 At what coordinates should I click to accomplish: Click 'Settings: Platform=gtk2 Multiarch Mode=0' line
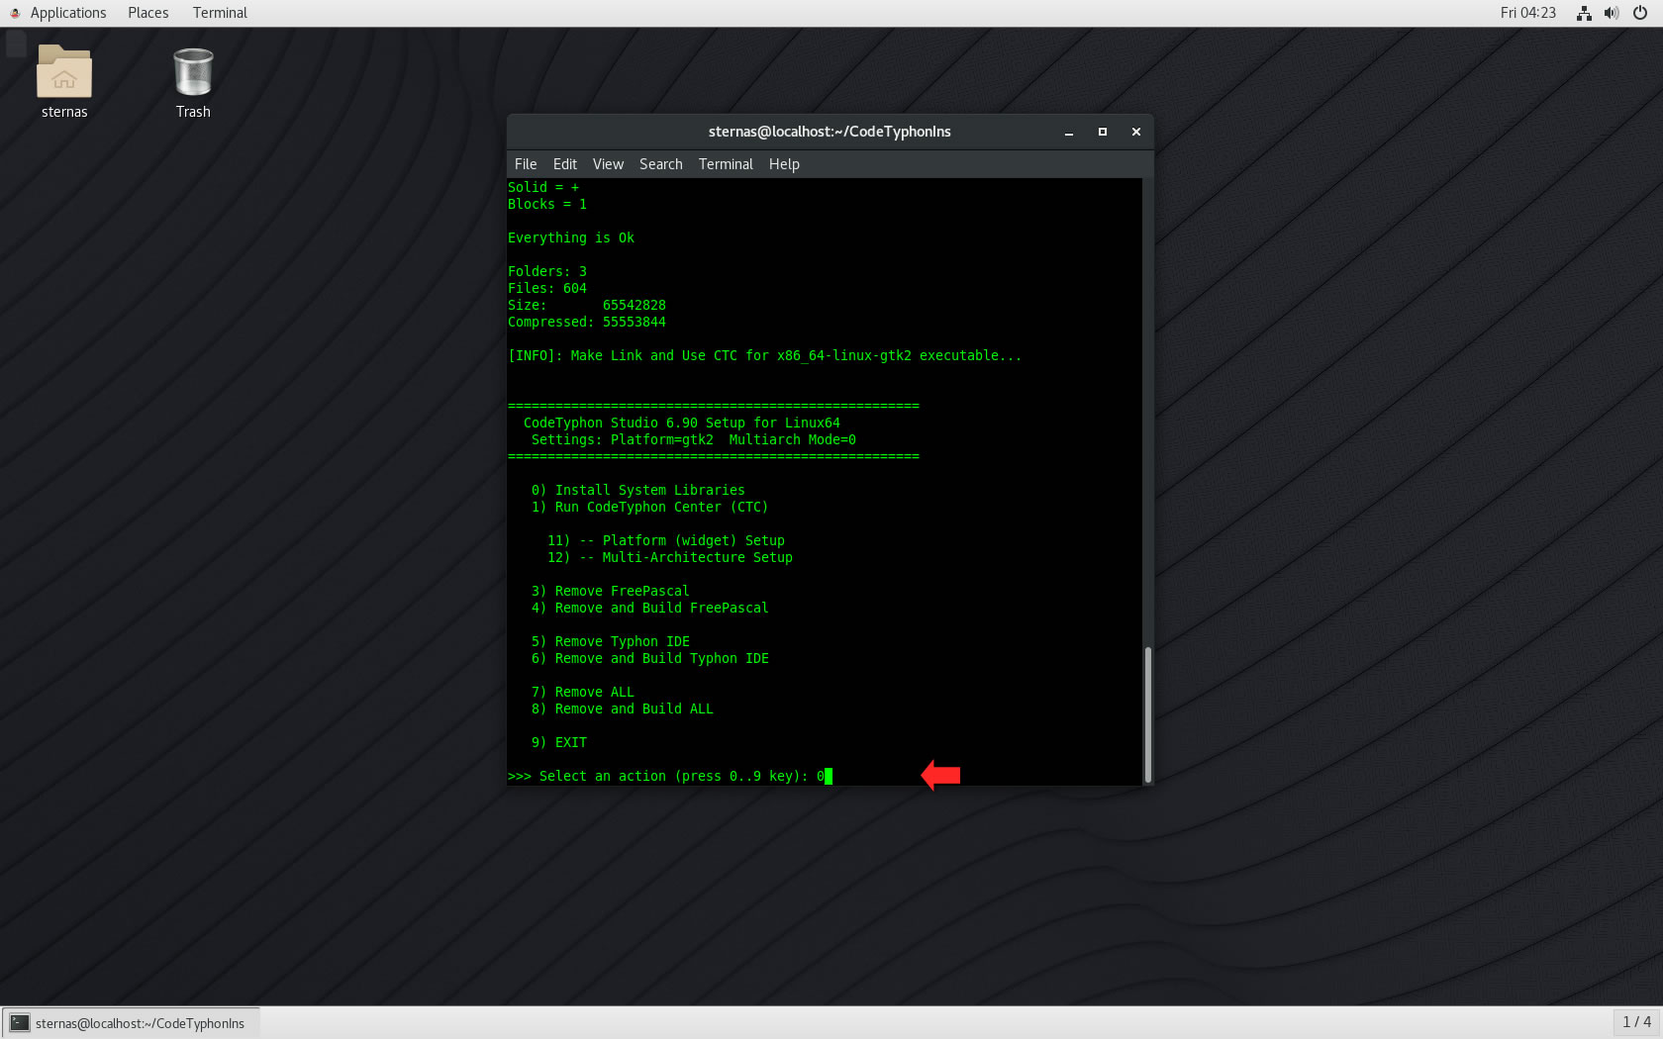pyautogui.click(x=694, y=439)
